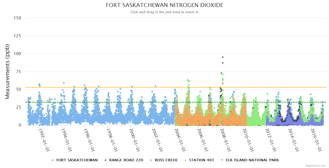Click the zoom hint subtitle text
Image resolution: width=329 pixels, height=168 pixels.
pyautogui.click(x=164, y=12)
